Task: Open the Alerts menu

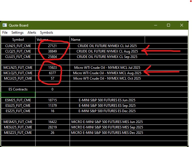Action: [32, 33]
